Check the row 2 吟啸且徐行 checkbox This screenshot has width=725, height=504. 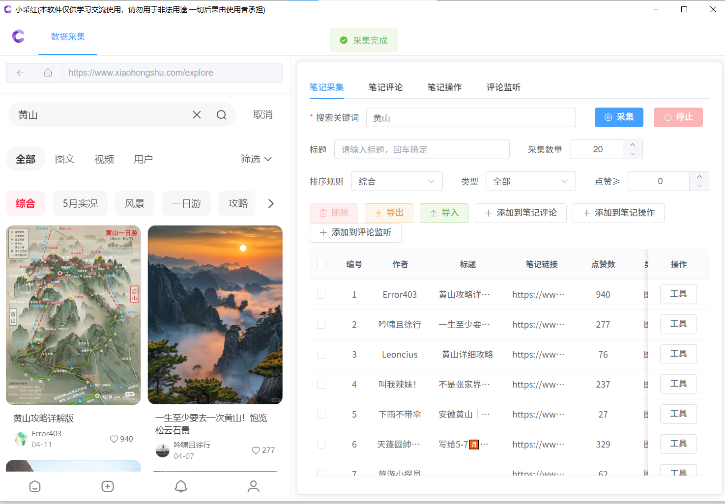pyautogui.click(x=321, y=324)
